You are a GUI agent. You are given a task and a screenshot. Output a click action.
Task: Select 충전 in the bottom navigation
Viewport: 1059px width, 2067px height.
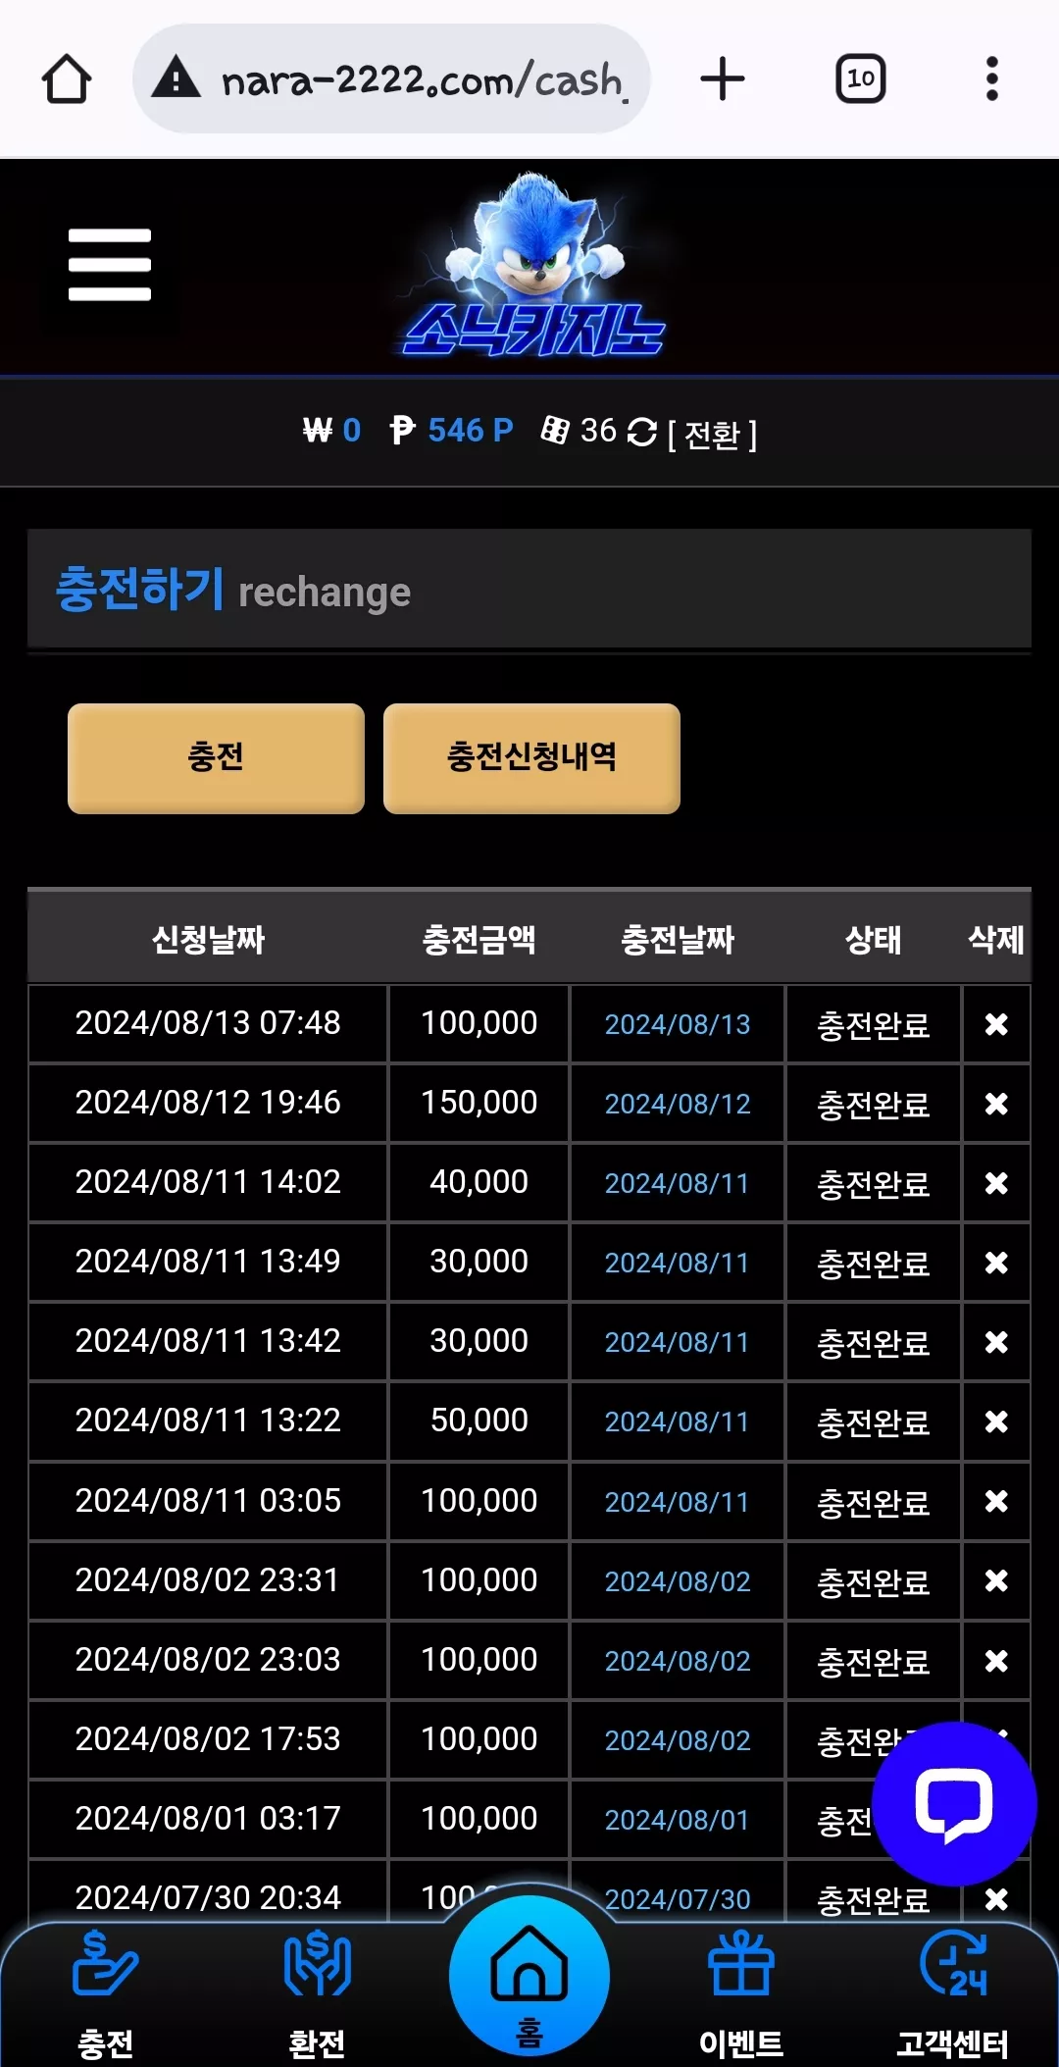coord(106,1991)
